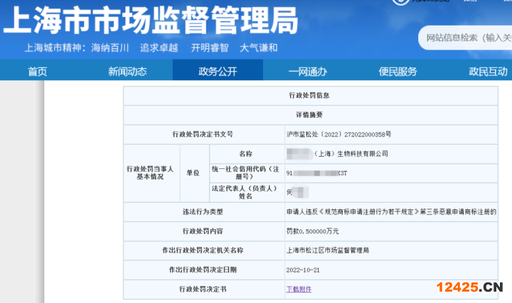Open the 首页 navigation tab
This screenshot has height=303, width=512.
coord(38,72)
